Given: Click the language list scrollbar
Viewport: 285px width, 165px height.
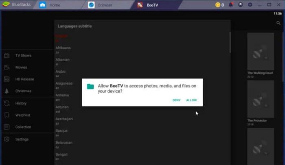Looking at the screenshot, I should pos(230,43).
